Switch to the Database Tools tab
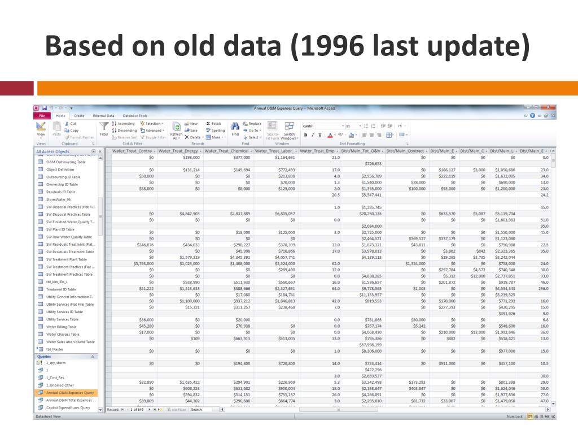Viewport: 578px width, 434px height. click(135, 115)
